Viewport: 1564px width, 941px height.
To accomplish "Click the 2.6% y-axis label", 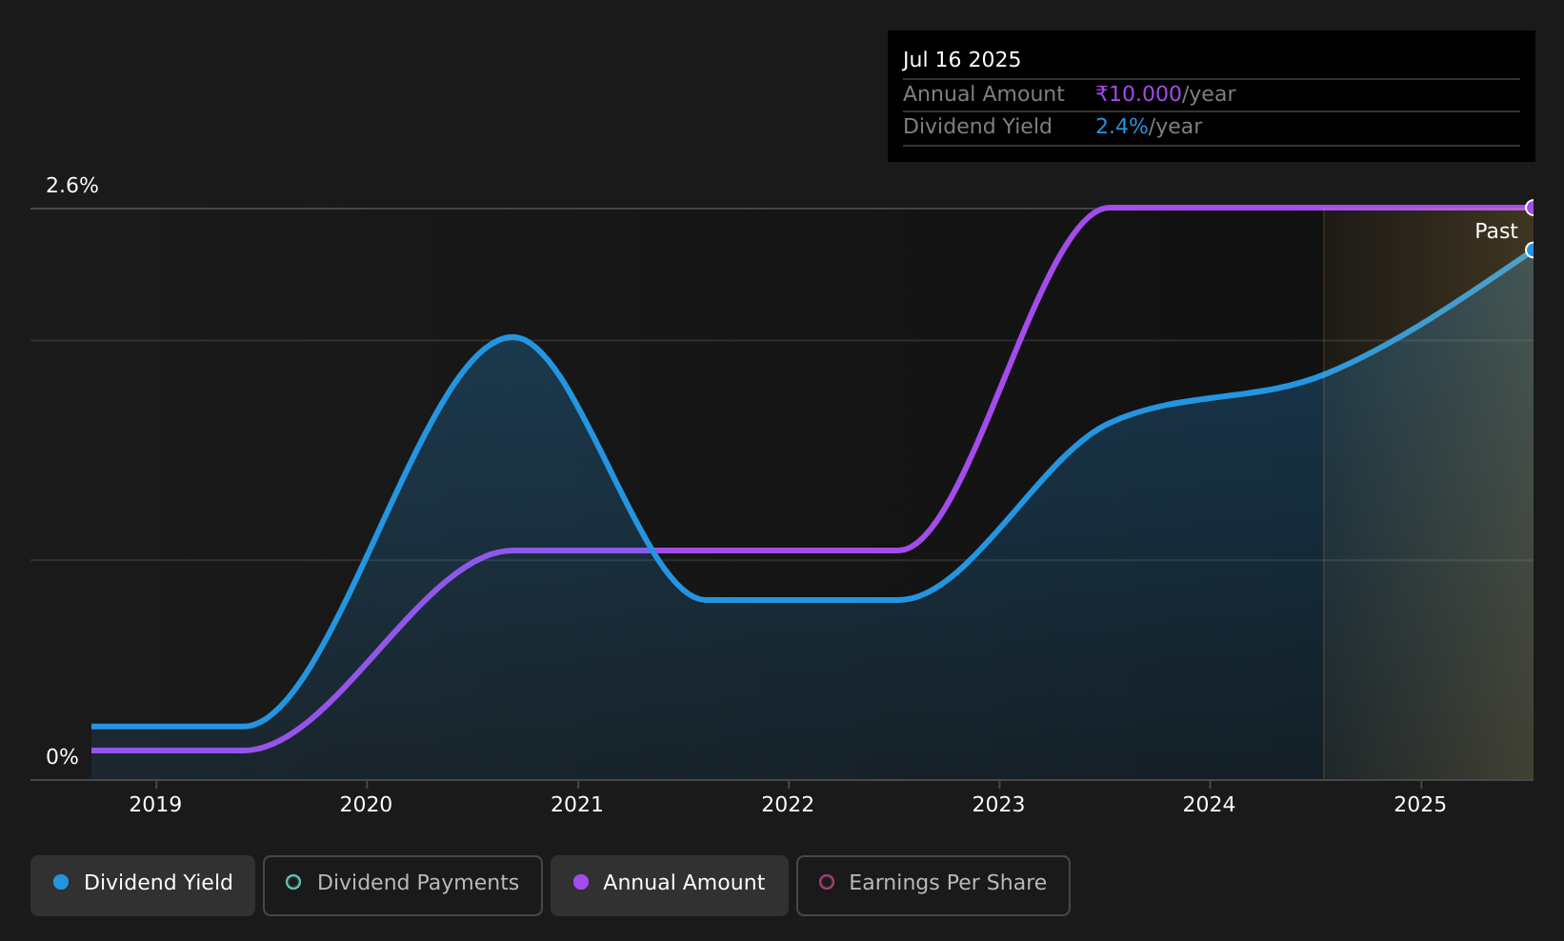I will pos(72,186).
